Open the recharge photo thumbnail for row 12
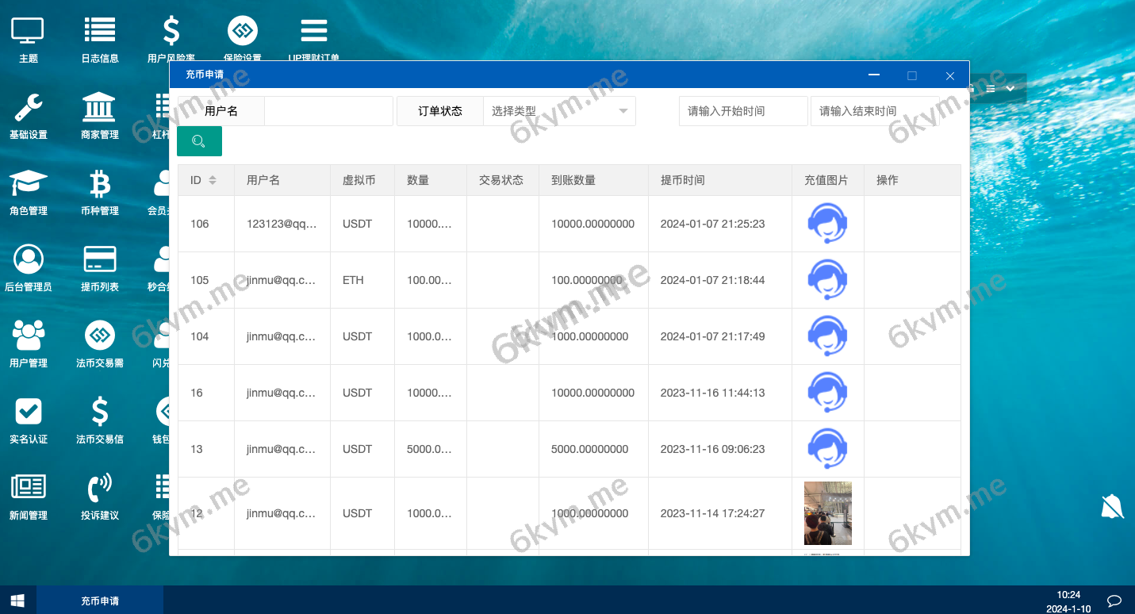This screenshot has width=1135, height=614. click(x=827, y=513)
